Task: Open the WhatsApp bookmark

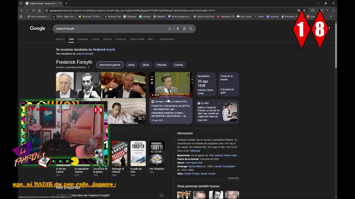Action: coord(130,17)
